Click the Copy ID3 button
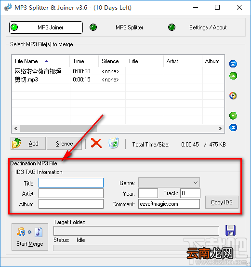The width and height of the screenshot is (251, 267). 222,202
